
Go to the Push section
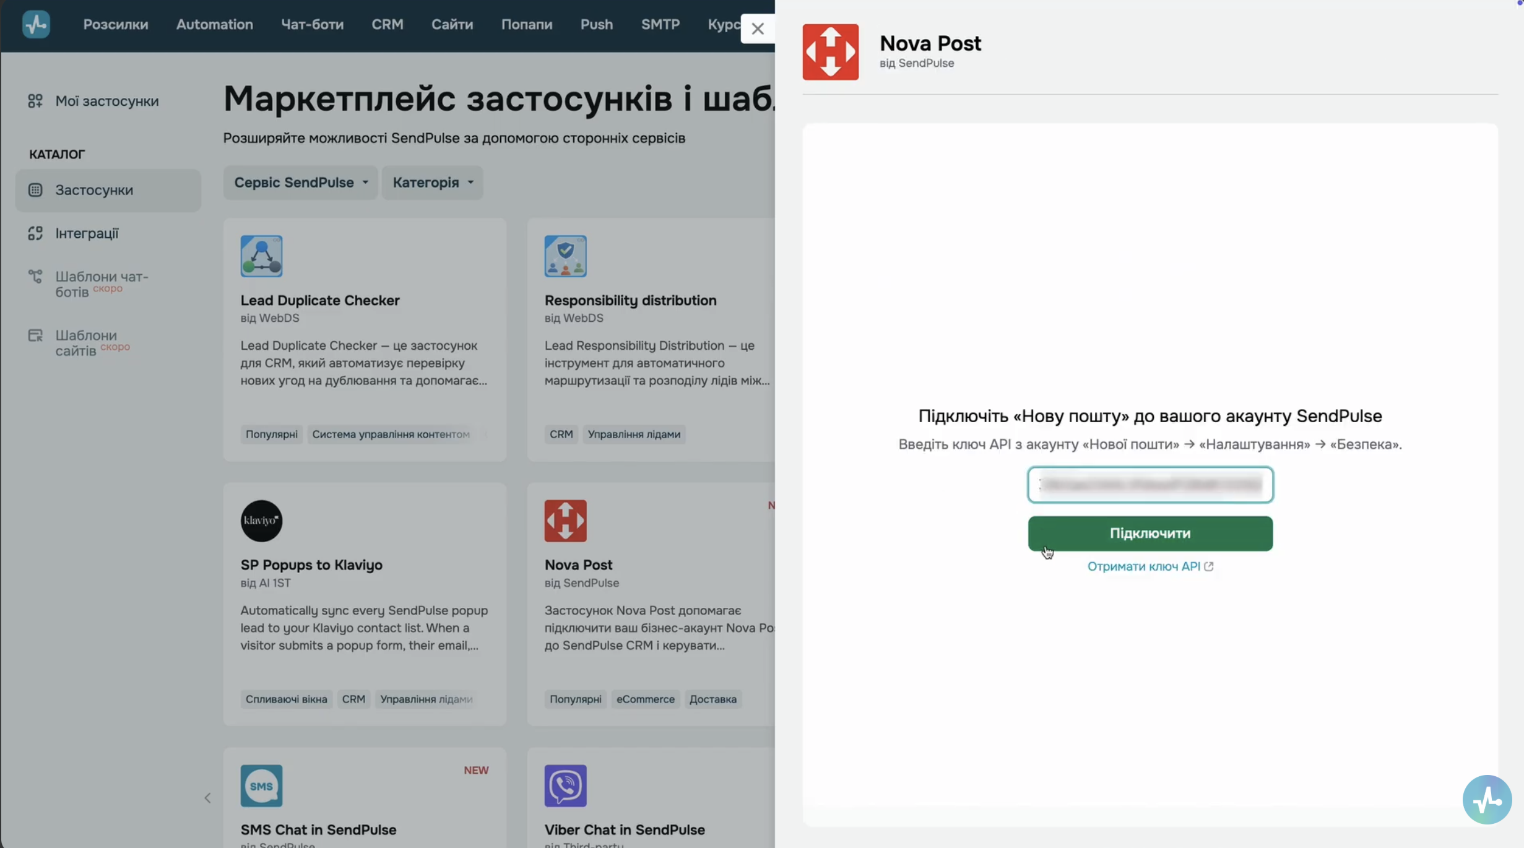596,25
